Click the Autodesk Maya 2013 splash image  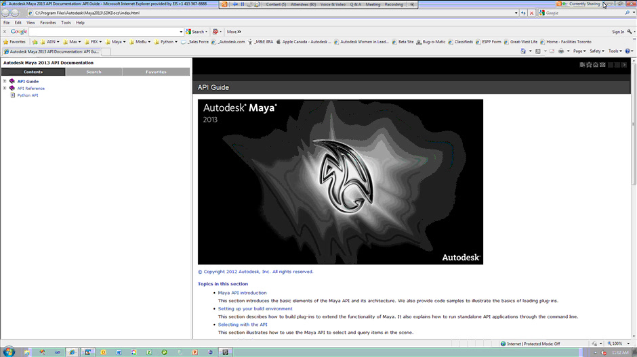pyautogui.click(x=340, y=182)
